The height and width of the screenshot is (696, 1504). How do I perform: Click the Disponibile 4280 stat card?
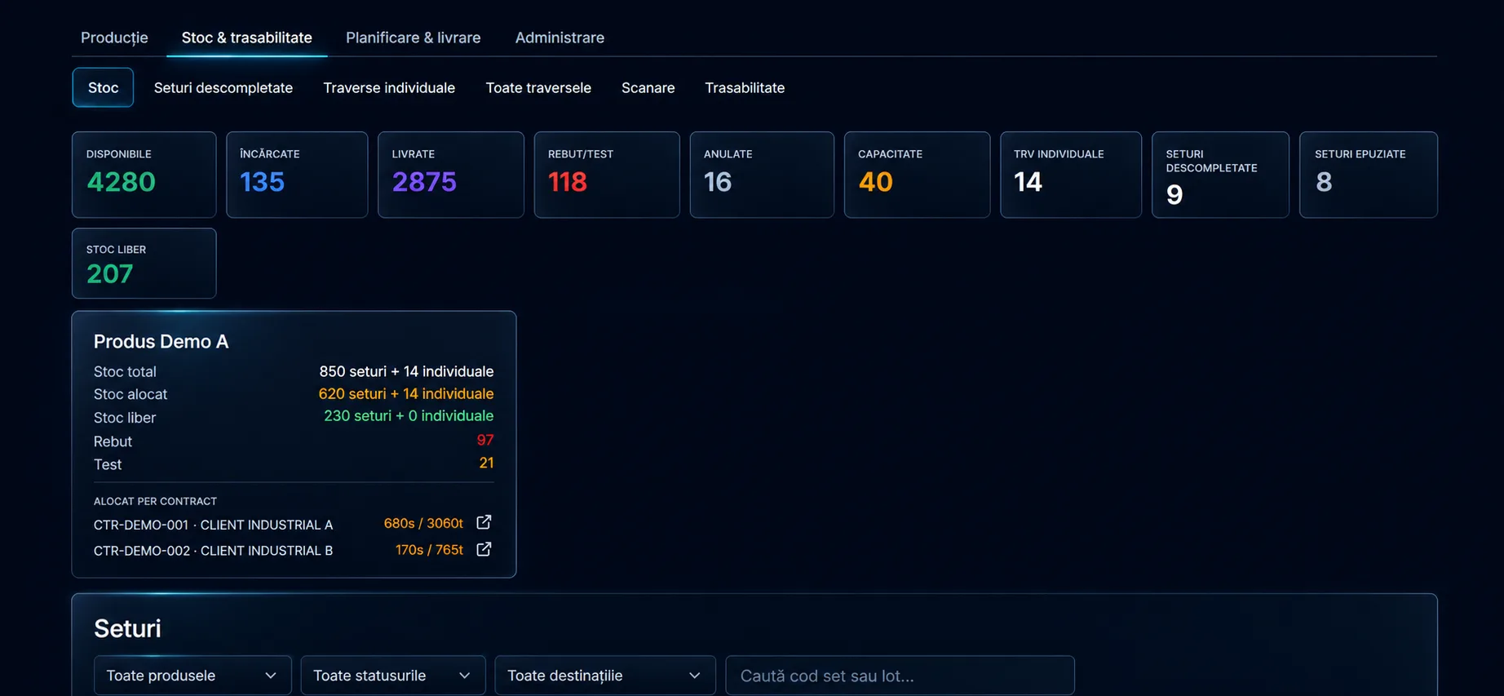(x=144, y=175)
